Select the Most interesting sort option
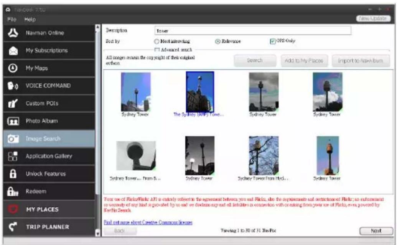The width and height of the screenshot is (397, 245). (x=157, y=41)
